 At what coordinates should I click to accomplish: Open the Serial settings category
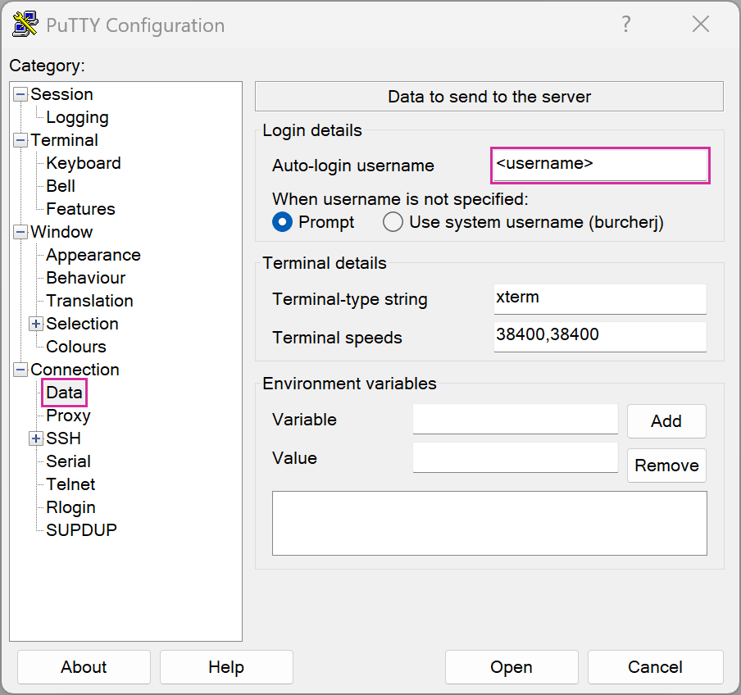coord(68,461)
